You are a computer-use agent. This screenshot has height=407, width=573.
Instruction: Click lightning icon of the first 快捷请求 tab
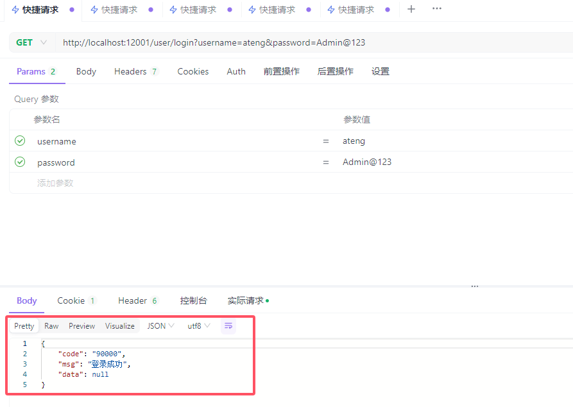point(15,10)
